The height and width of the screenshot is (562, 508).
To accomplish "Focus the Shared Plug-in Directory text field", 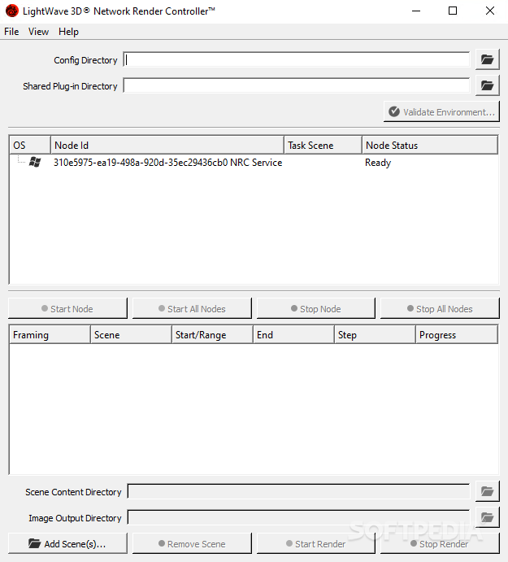I will pyautogui.click(x=297, y=85).
